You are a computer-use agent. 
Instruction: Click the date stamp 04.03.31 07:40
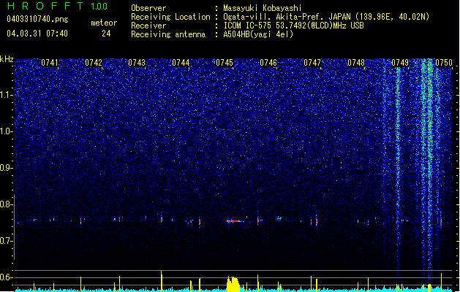[37, 34]
